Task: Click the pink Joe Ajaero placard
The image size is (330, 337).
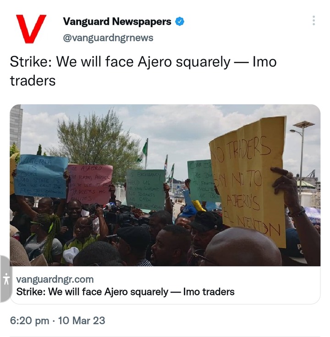Action: click(90, 184)
